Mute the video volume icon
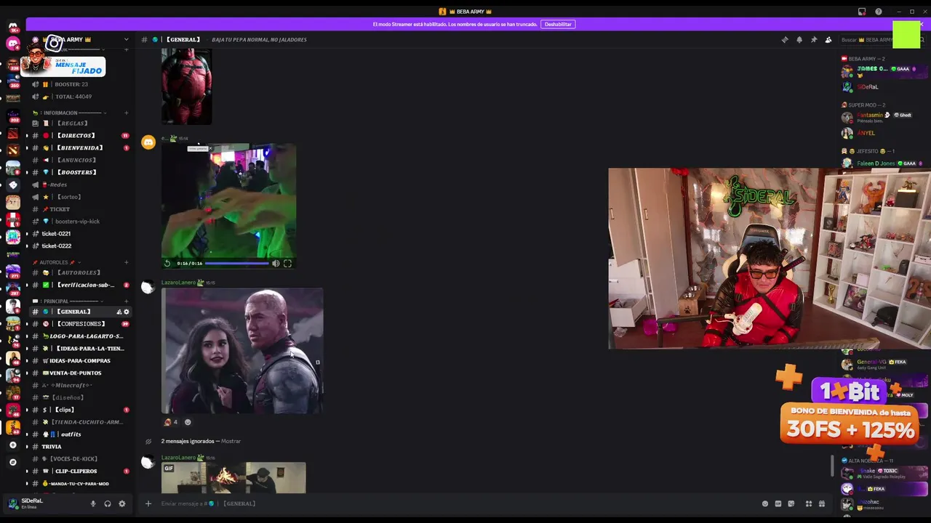This screenshot has height=523, width=931. 276,264
